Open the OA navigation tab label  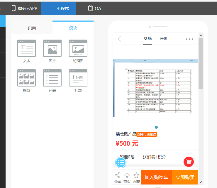[x=98, y=9]
